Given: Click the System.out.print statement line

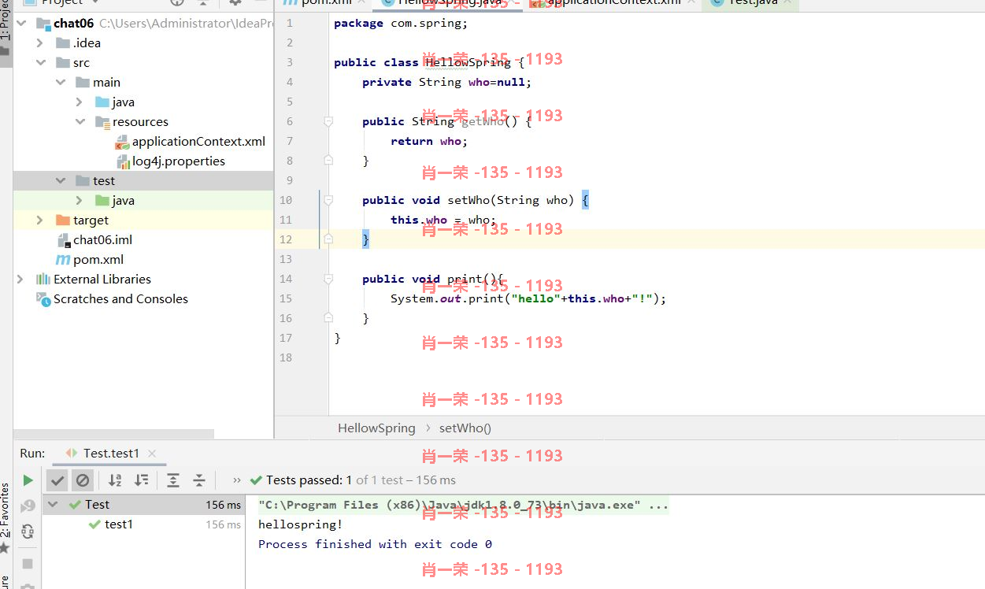Looking at the screenshot, I should coord(528,298).
